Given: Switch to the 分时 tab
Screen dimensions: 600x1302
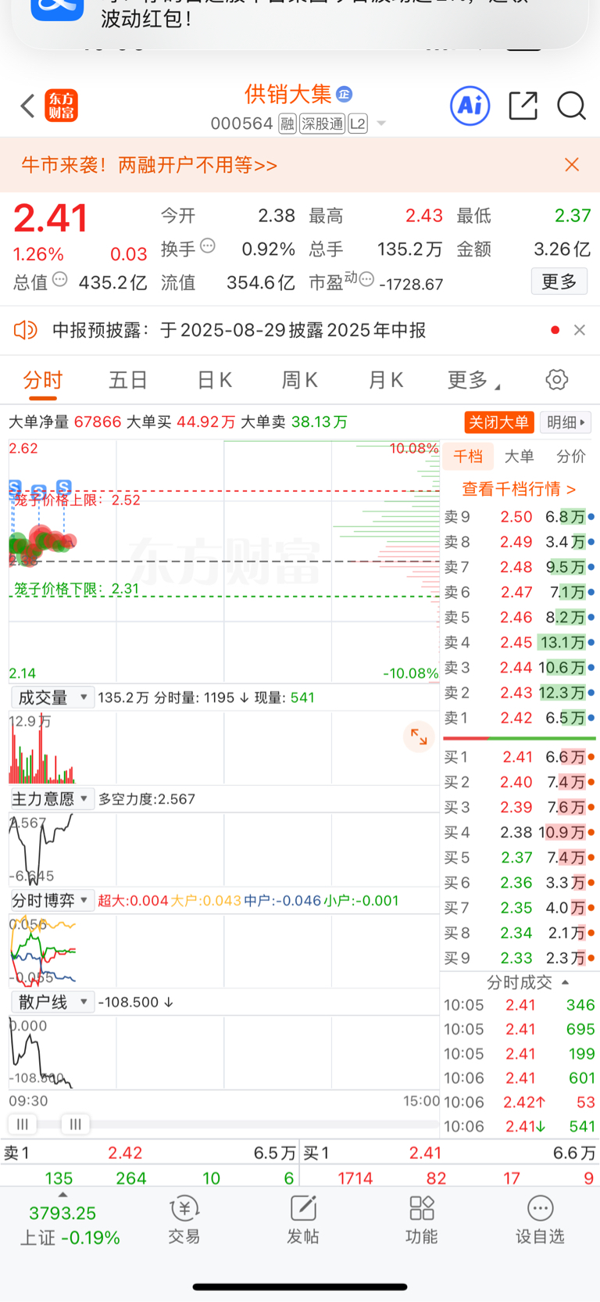Looking at the screenshot, I should [43, 380].
